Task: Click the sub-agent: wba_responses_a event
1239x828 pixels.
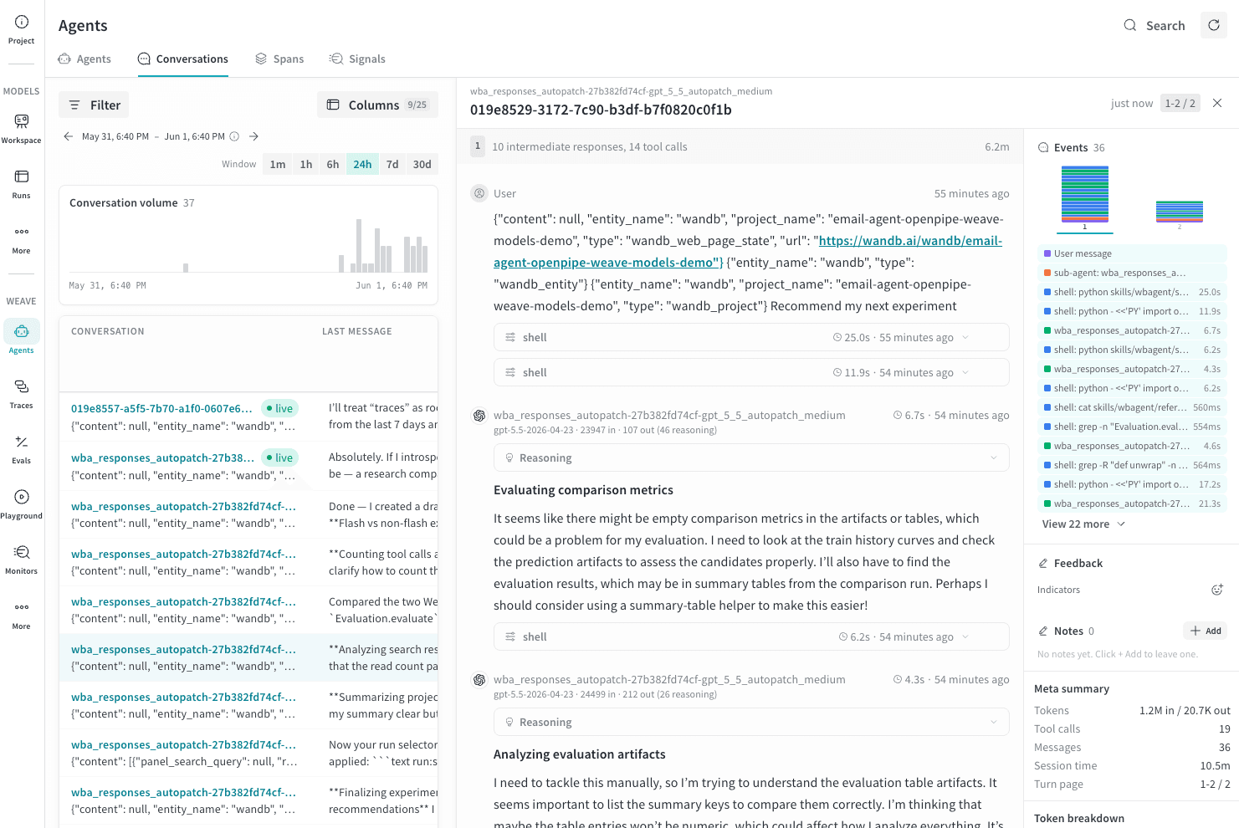Action: point(1132,273)
